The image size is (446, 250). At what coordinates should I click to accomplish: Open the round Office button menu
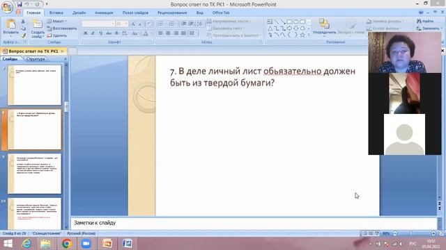[x=7, y=7]
